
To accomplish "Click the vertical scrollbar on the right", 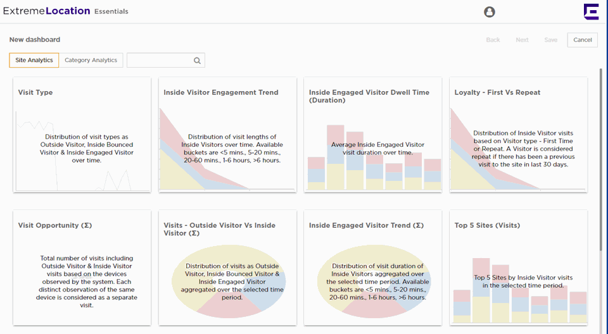I will pos(602,158).
